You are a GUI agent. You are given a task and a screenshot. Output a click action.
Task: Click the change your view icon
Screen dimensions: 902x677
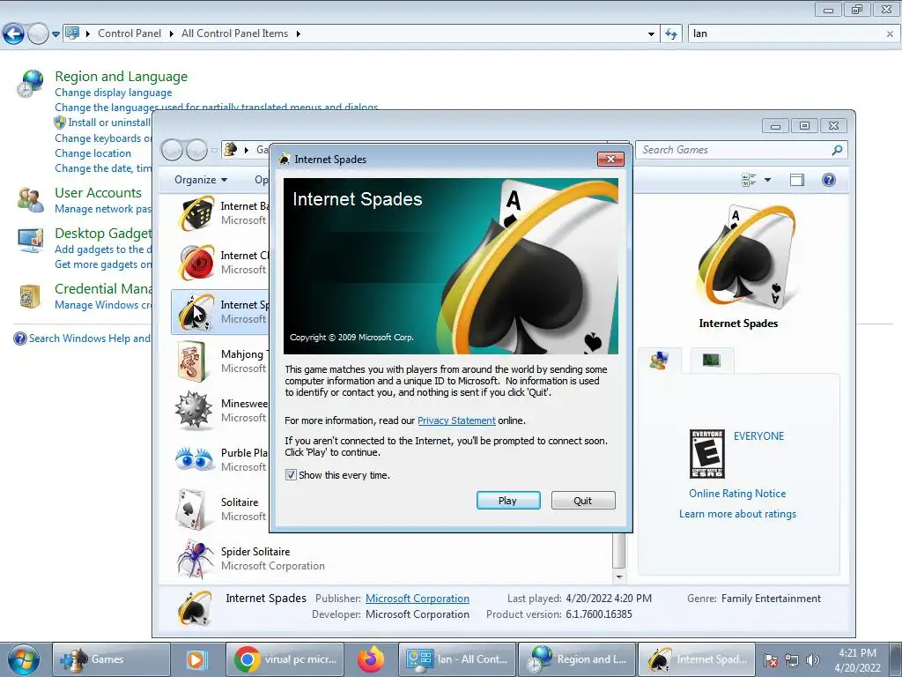click(749, 180)
